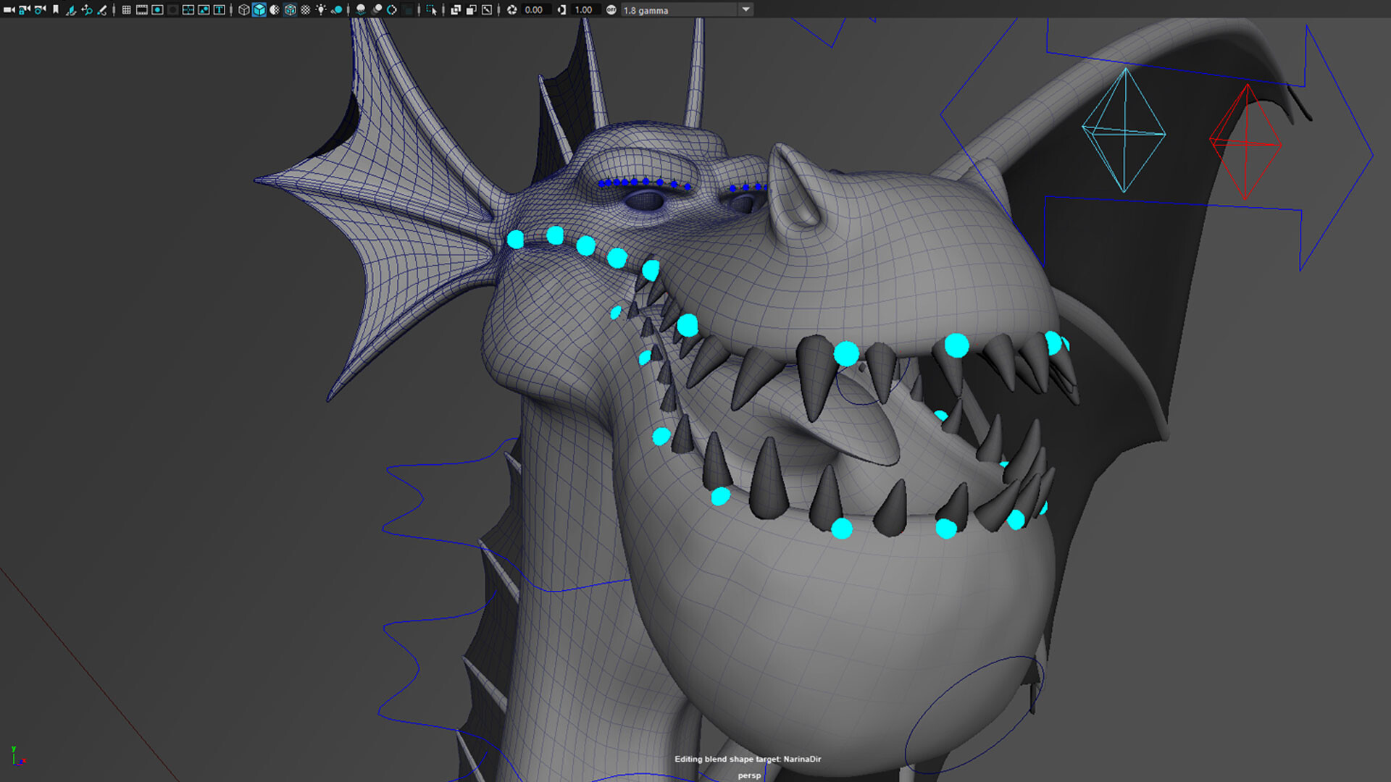This screenshot has height=782, width=1391.
Task: Enable the Resolution Gate display
Action: coord(157,10)
